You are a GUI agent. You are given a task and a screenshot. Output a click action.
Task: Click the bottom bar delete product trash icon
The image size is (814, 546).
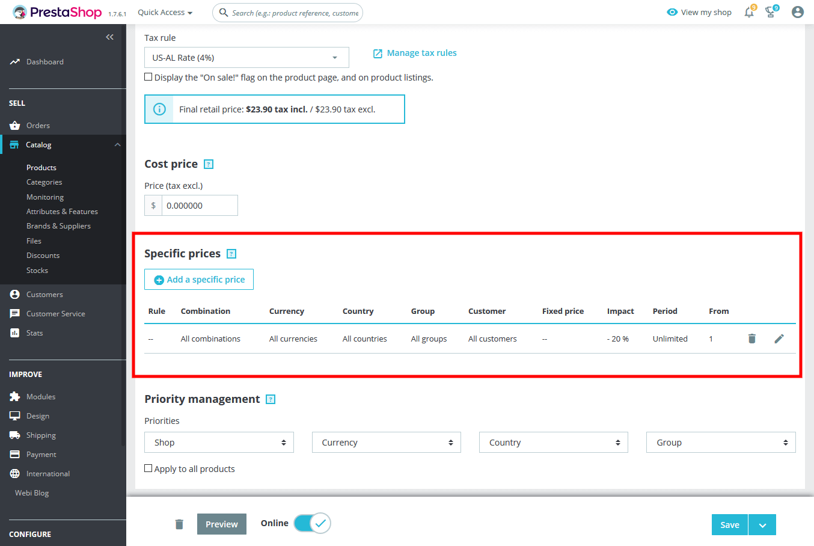coord(179,524)
